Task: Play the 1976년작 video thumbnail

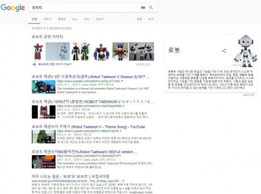Action: (44, 112)
